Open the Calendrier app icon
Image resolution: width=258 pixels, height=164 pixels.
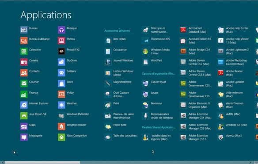24,51
